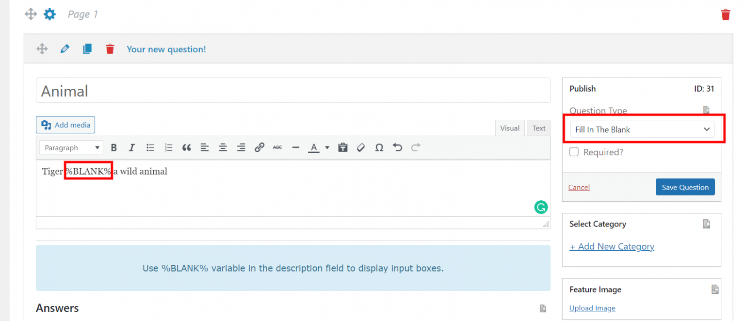Insert a blockquote
The width and height of the screenshot is (745, 321).
click(186, 147)
